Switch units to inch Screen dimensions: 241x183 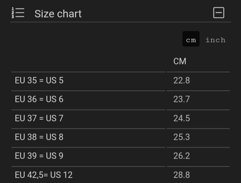215,40
